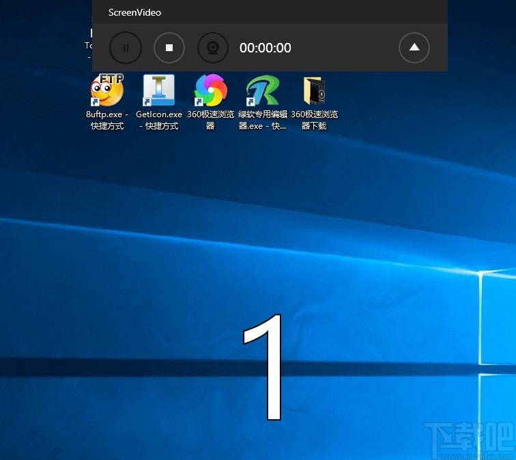Click the 00:00:00 recording timer
Viewport: 516px width, 460px height.
click(266, 48)
